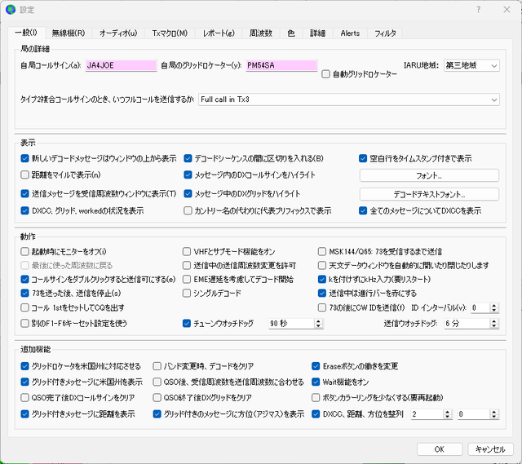522x464 pixels.
Task: Enable 起動時にモニターをオフ(i)
Action: click(x=24, y=251)
